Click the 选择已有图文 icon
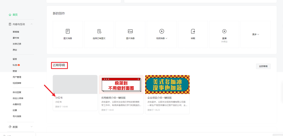283x136 pixels. pyautogui.click(x=99, y=31)
